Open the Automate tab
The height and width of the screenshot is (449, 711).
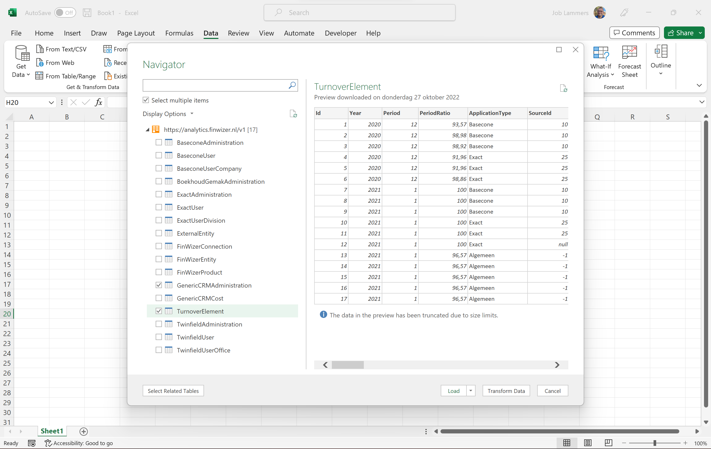(299, 33)
